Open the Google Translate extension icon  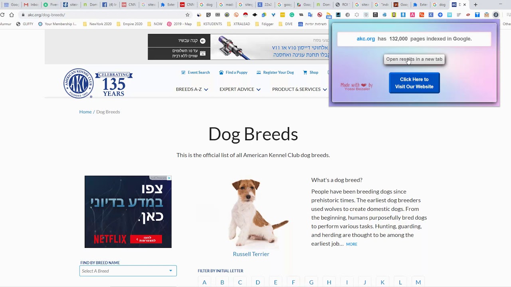(x=310, y=15)
